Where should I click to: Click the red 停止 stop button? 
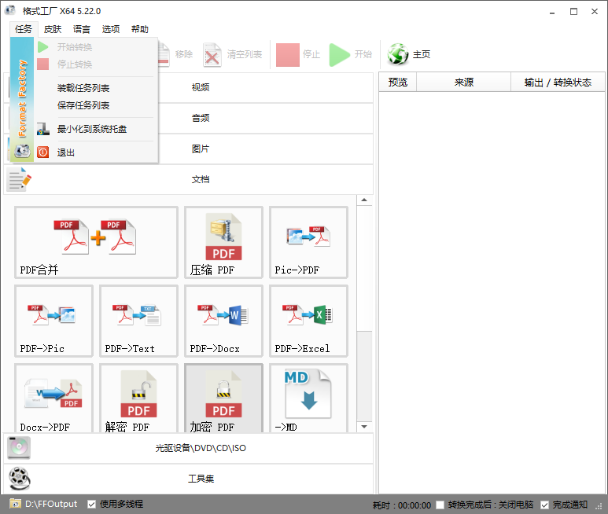(x=298, y=54)
